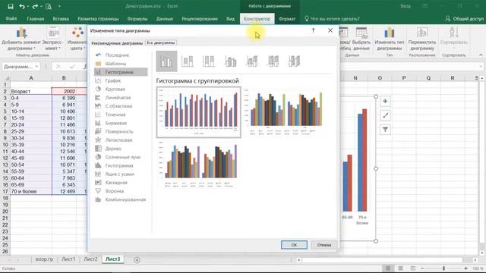Open dialog help question mark
This screenshot has height=273, width=486.
314,30
